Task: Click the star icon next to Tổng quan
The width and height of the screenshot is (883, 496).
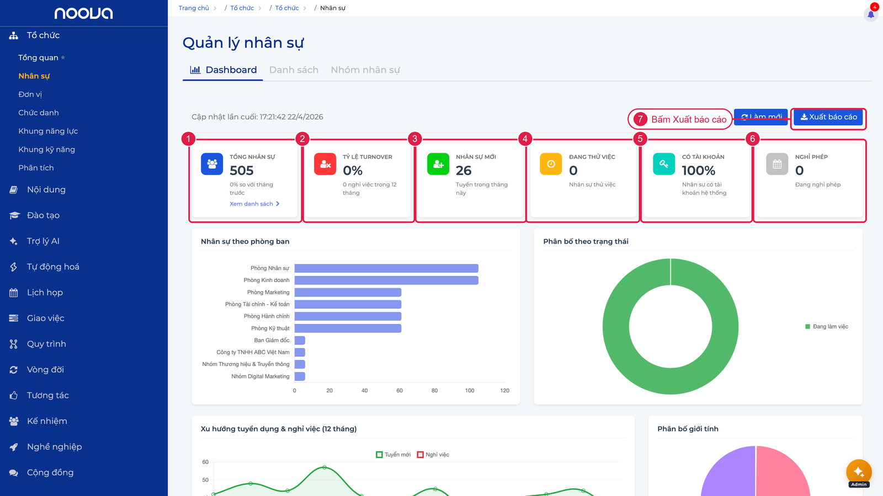Action: pos(63,57)
